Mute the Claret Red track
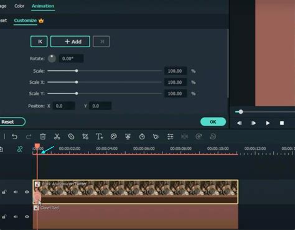Viewport: 295px width, 230px height. click(16, 217)
